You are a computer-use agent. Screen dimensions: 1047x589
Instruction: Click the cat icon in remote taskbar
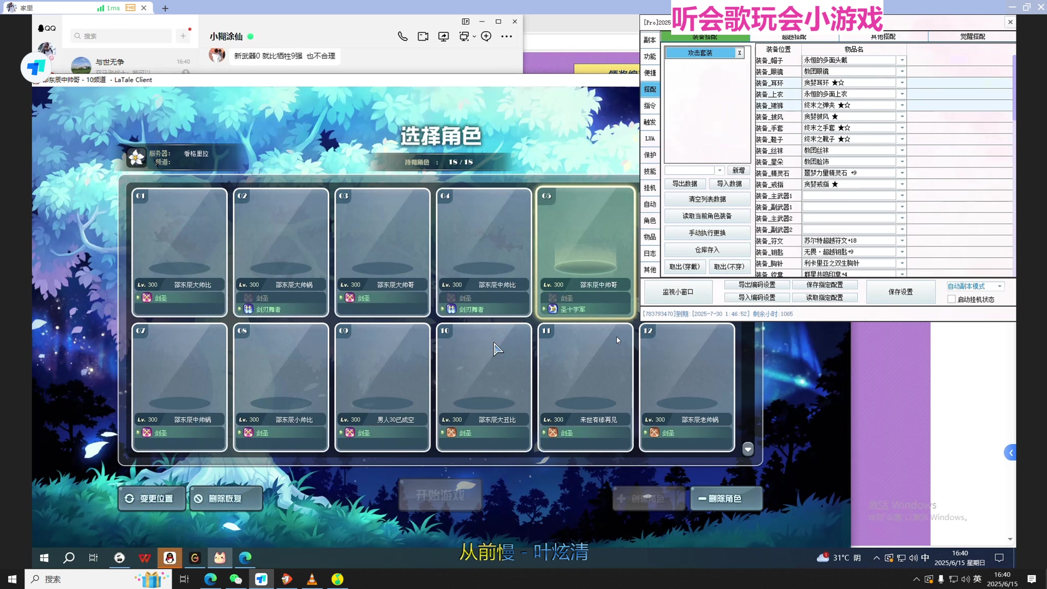coord(220,558)
